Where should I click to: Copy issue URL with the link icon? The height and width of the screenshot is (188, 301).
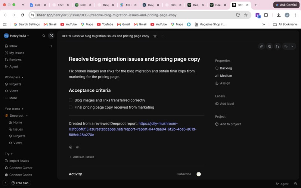click(x=261, y=46)
